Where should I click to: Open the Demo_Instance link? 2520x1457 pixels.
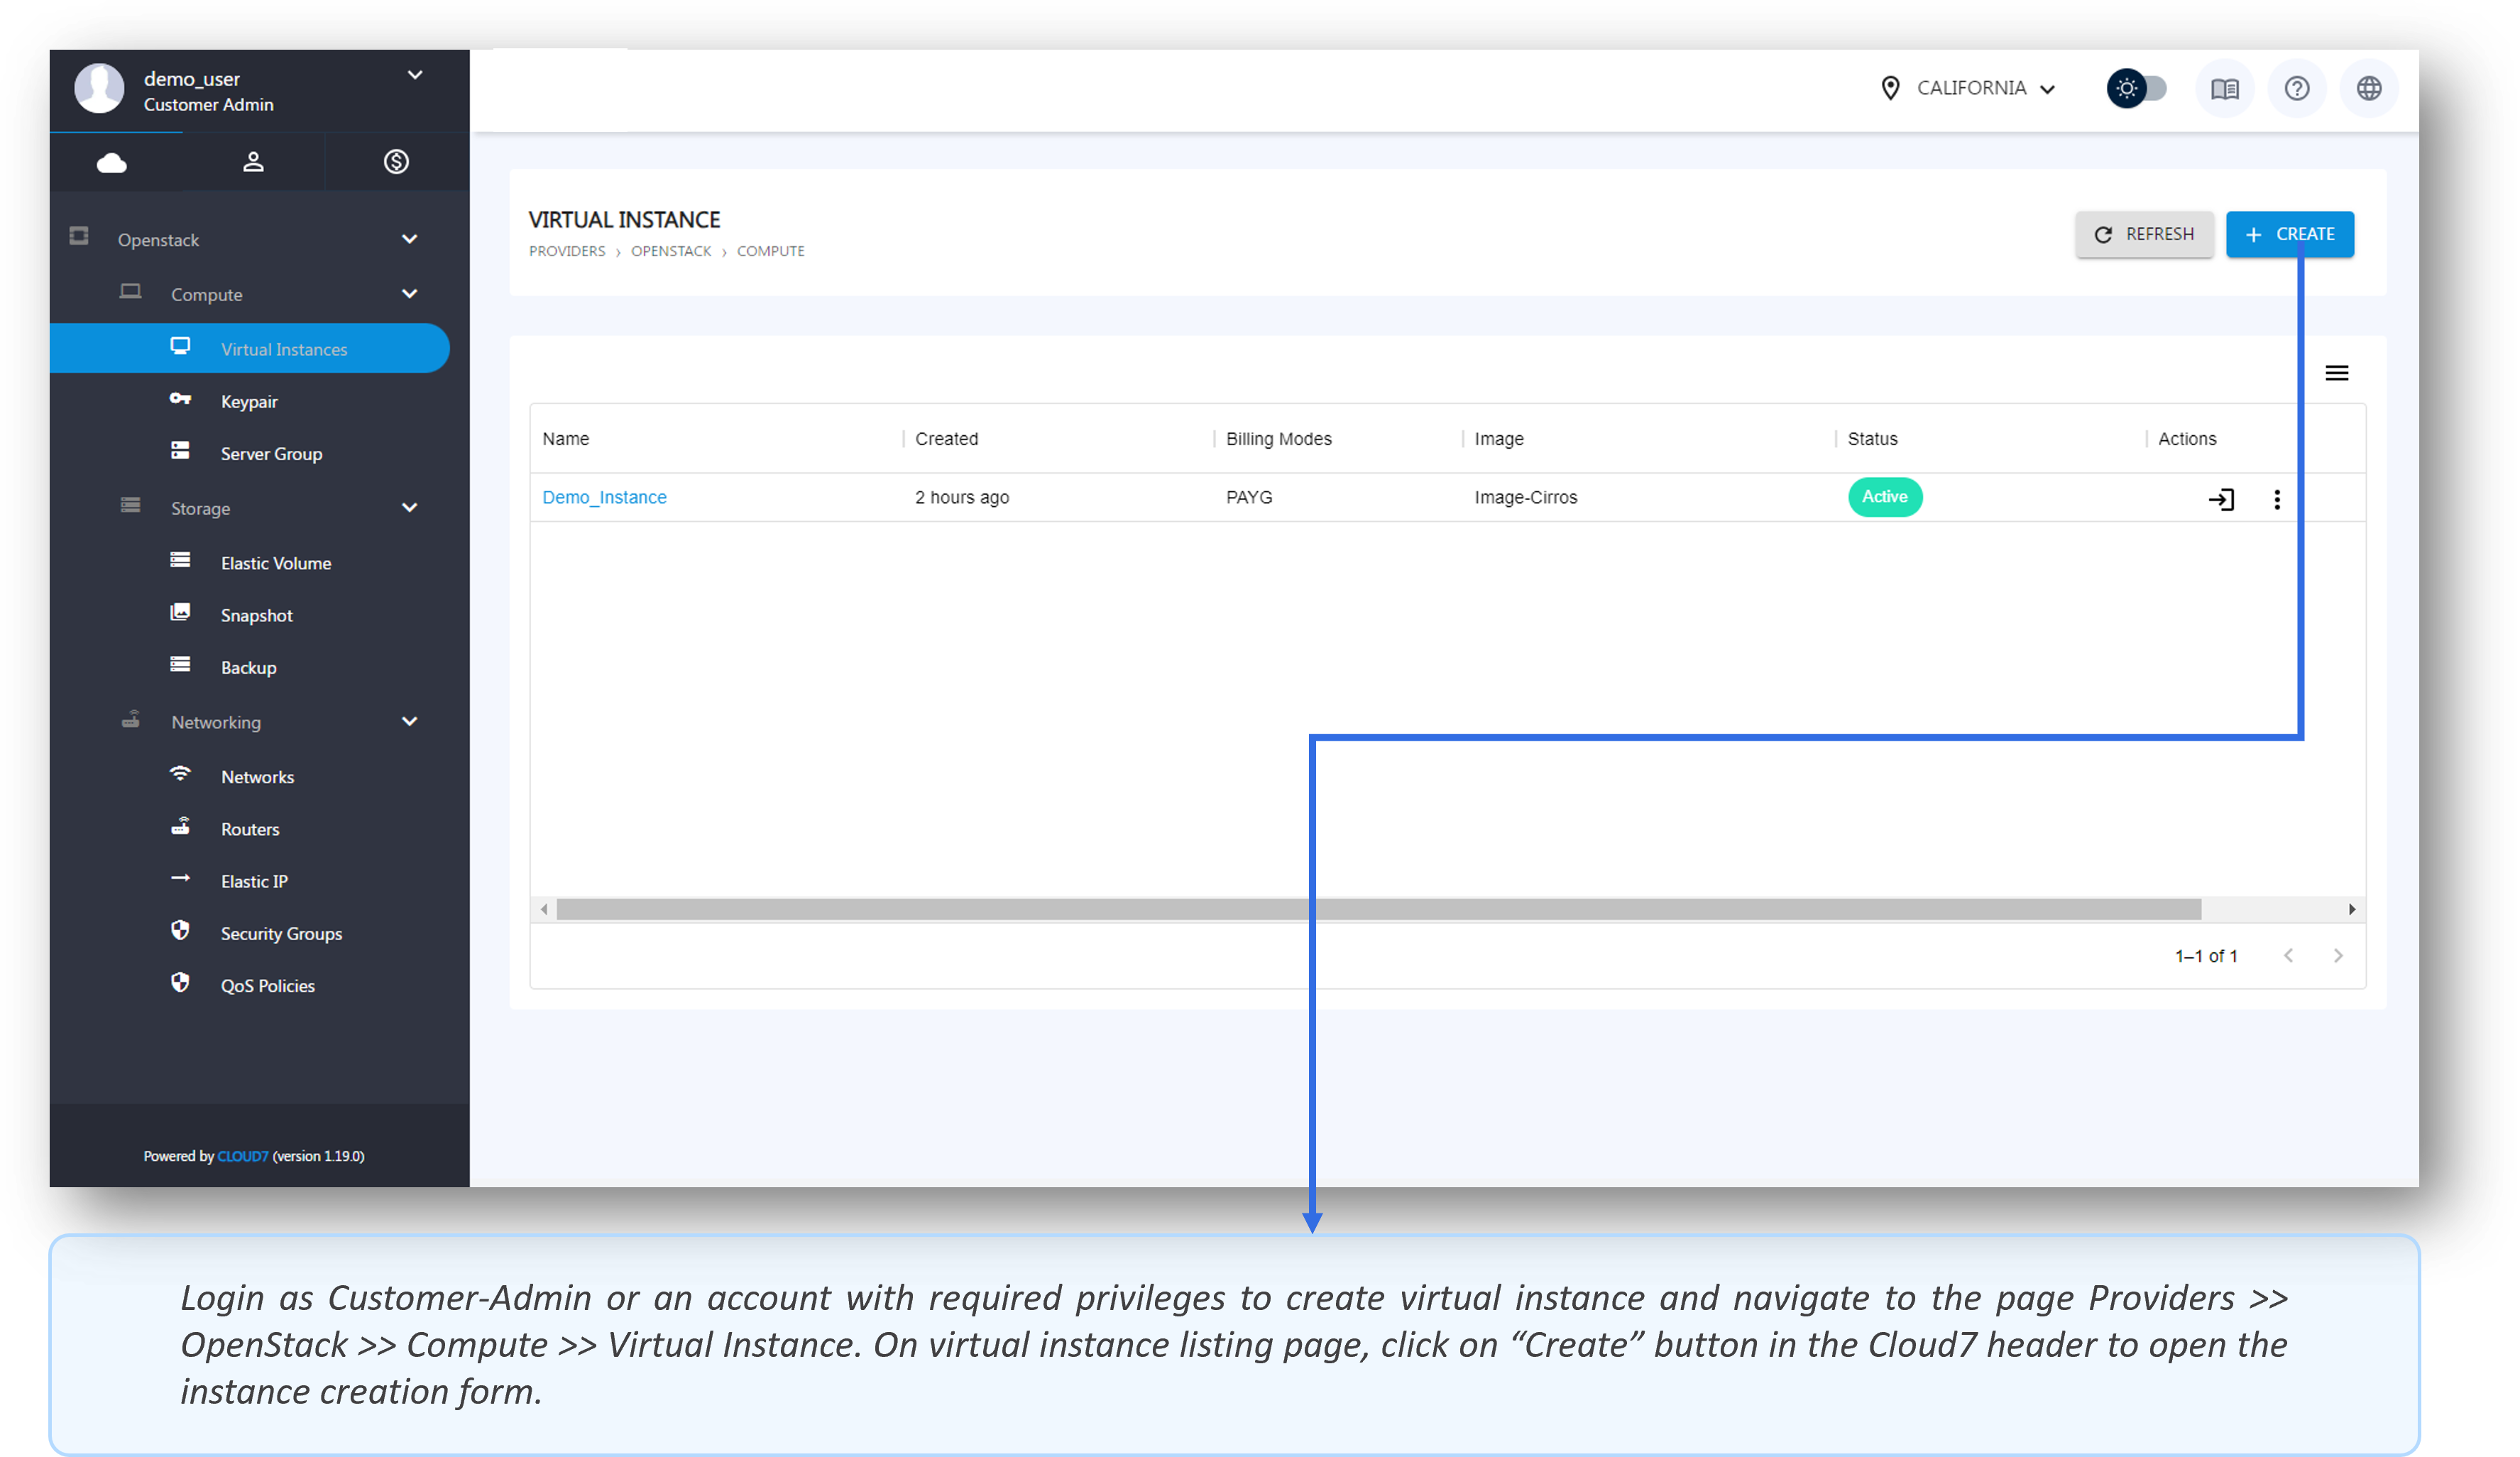click(x=604, y=497)
